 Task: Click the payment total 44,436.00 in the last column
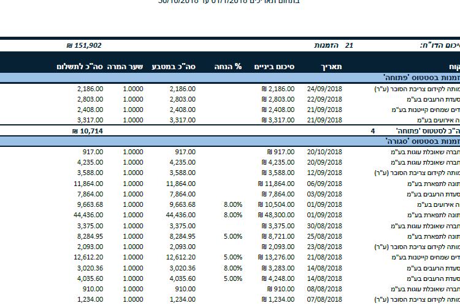pos(88,215)
